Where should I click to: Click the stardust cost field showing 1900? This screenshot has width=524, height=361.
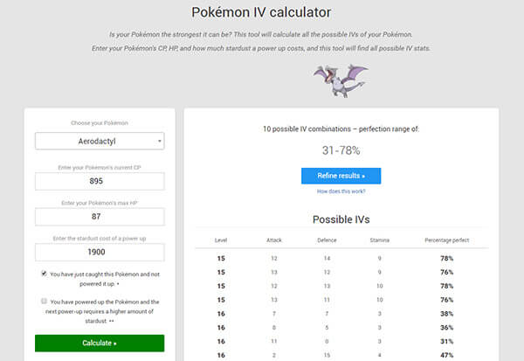[100, 252]
